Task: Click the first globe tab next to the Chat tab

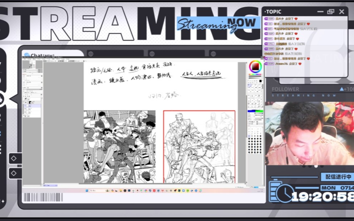Action: (115, 54)
